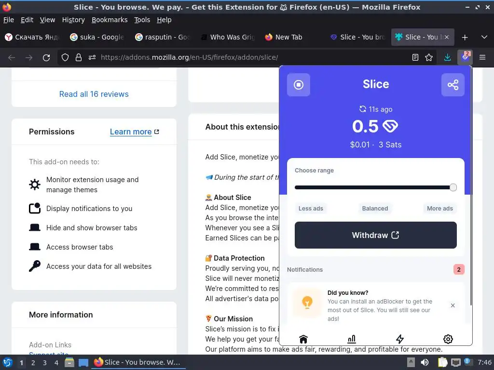Click the Firefox taskbar window button

(x=138, y=362)
